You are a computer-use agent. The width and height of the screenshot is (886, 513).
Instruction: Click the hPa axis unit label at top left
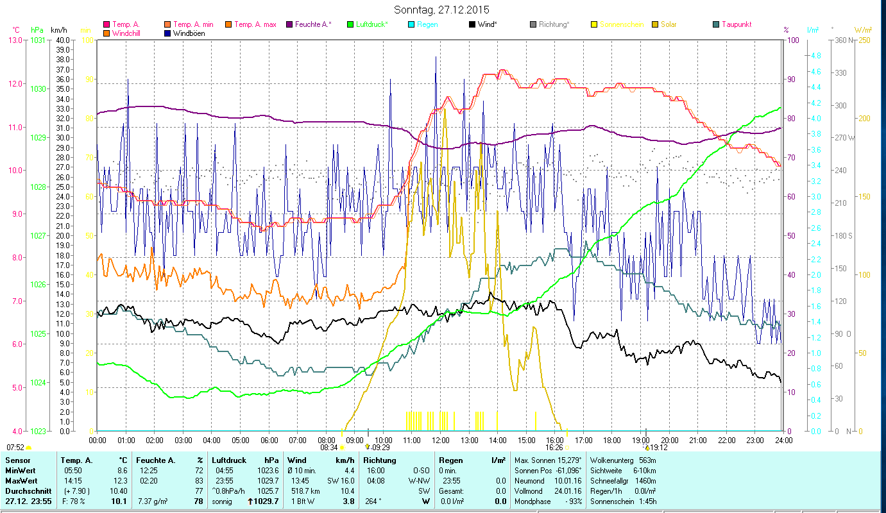(x=37, y=30)
